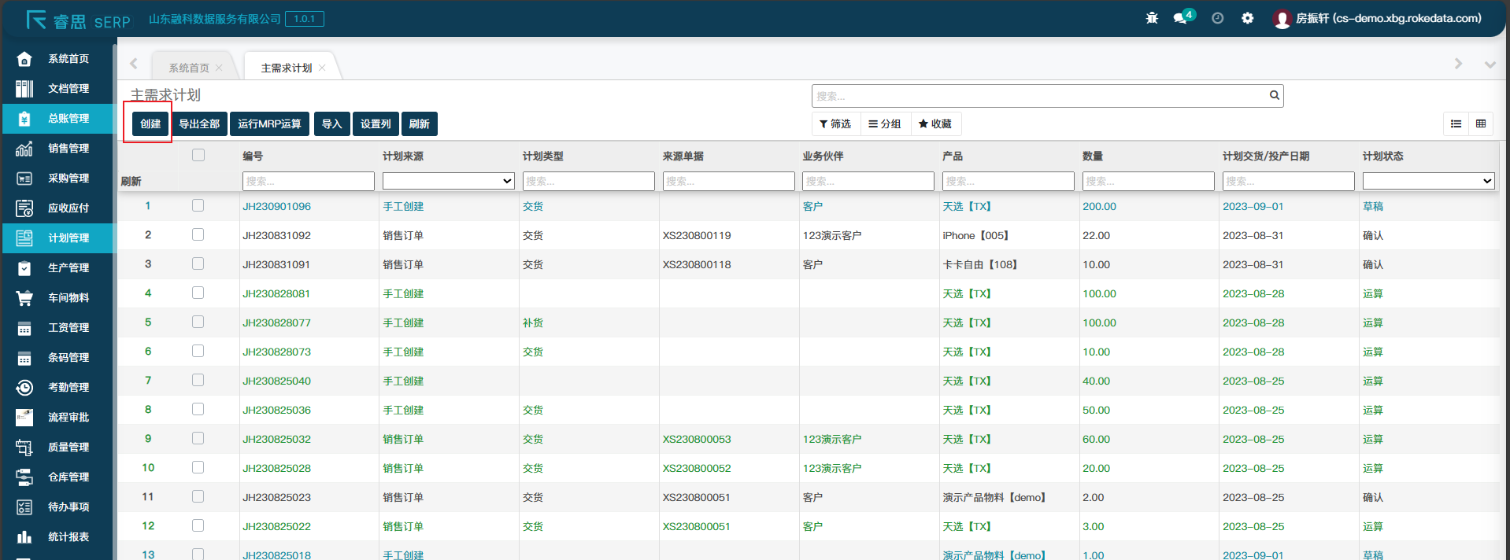Open the settings gear icon
The height and width of the screenshot is (560, 1510).
click(x=1247, y=18)
